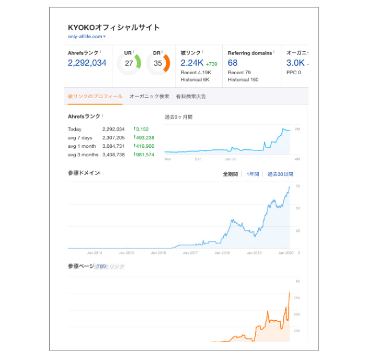Open the only-afilife.com domain dropdown
366x362 pixels.
[87, 37]
